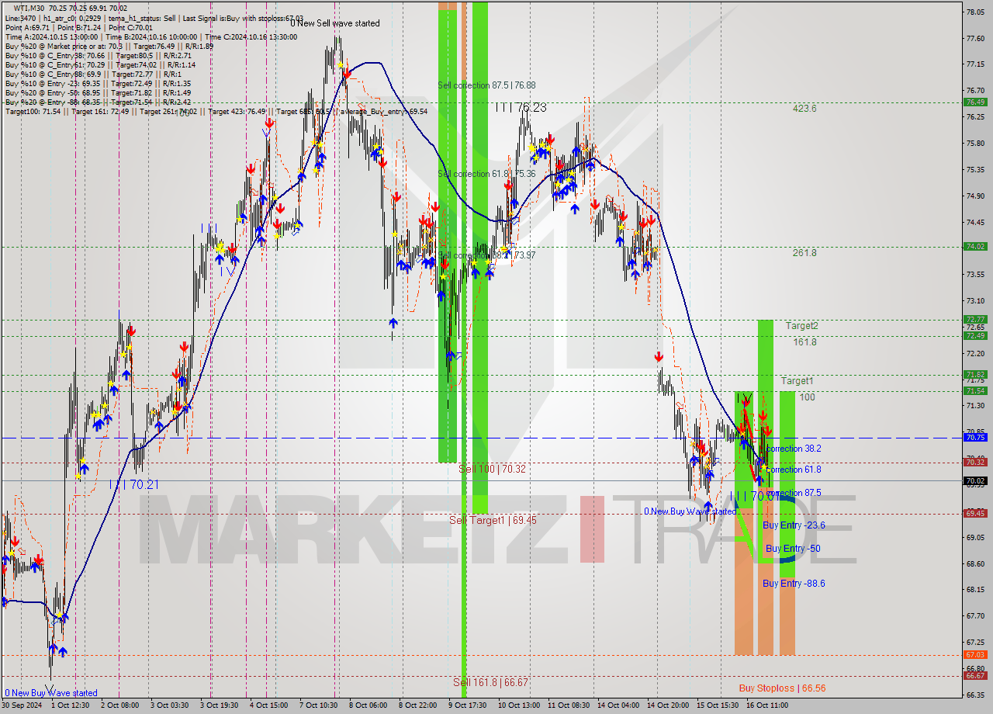Click the red 70.32 price tag
Image resolution: width=993 pixels, height=714 pixels.
pos(975,462)
